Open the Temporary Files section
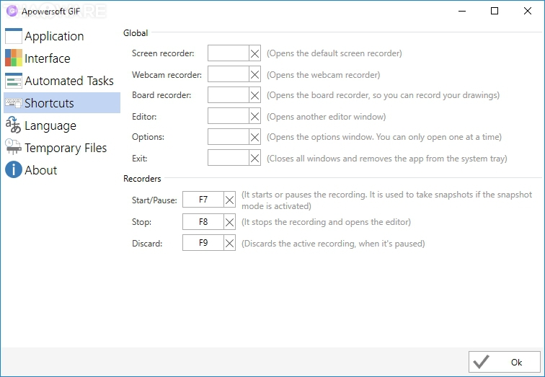Image resolution: width=545 pixels, height=377 pixels. [x=66, y=148]
